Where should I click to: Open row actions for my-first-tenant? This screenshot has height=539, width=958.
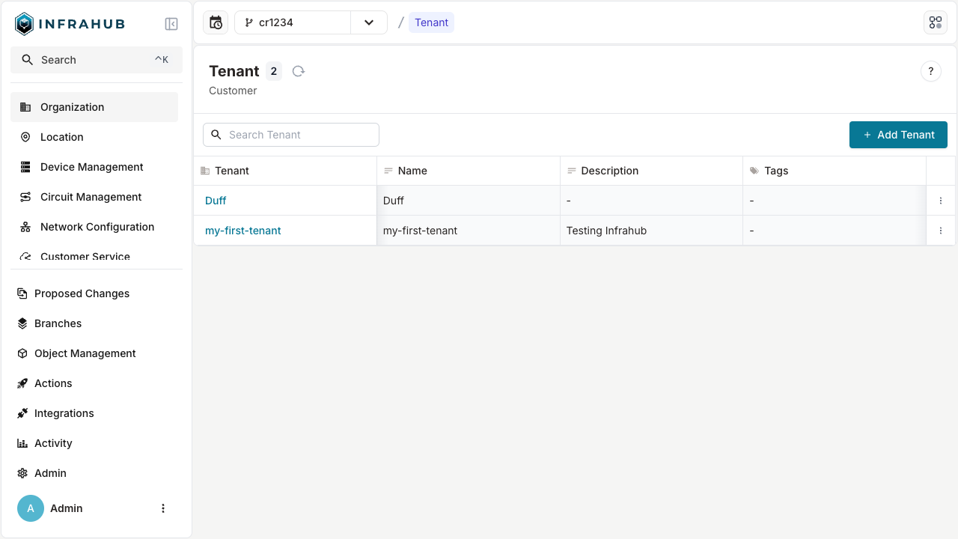coord(941,231)
